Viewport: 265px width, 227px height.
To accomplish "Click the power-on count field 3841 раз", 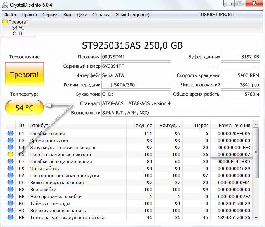I will (x=241, y=85).
